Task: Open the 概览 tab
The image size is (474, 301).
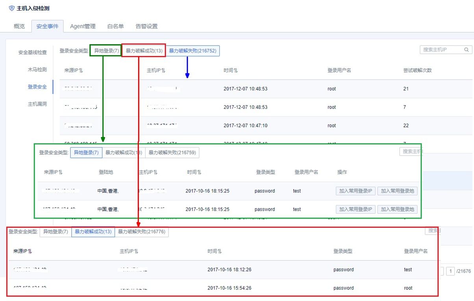Action: coord(18,26)
